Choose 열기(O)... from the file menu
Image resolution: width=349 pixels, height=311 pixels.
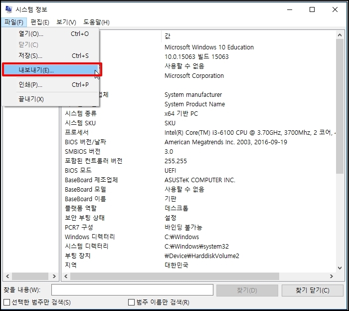click(51, 34)
